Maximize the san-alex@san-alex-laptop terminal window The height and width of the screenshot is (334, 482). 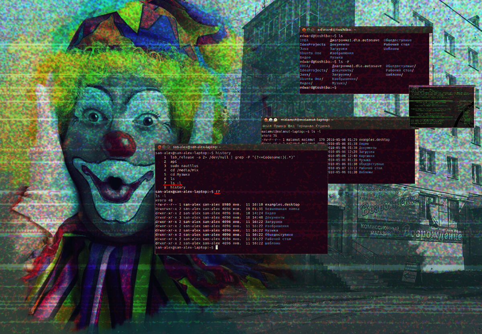tap(168, 147)
